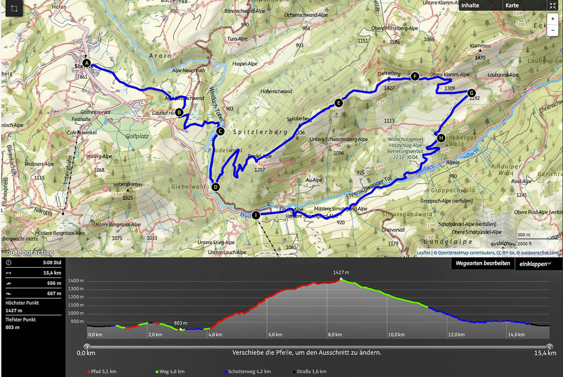Open the Inhalte menu
This screenshot has width=563, height=377.
[x=470, y=5]
